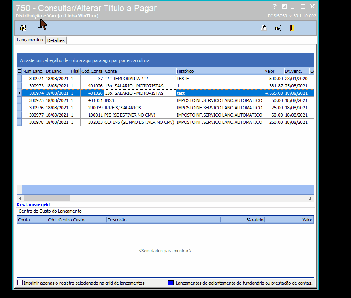The image size is (351, 298).
Task: Sort by the launch grid's Conta column header
Action: (140, 71)
